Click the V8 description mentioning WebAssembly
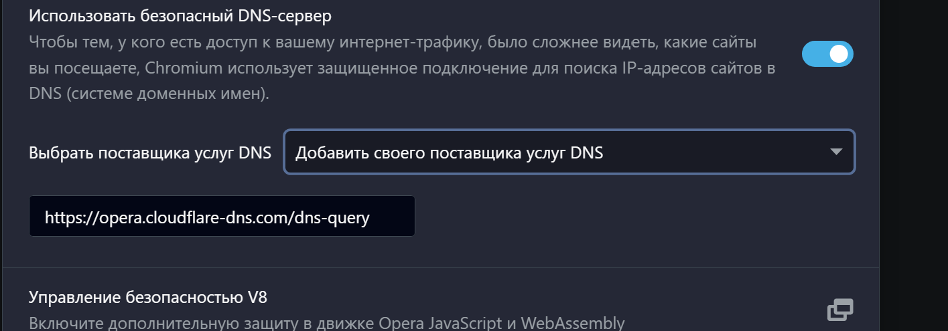The image size is (948, 331). click(x=326, y=324)
